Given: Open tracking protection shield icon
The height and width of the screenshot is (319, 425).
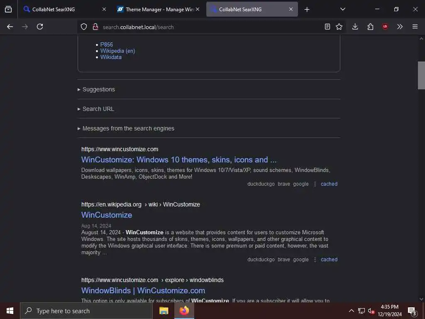Looking at the screenshot, I should tap(84, 27).
